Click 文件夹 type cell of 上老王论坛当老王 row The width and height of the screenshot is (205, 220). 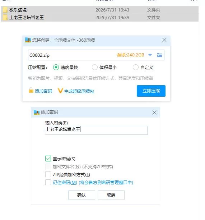pos(154,18)
